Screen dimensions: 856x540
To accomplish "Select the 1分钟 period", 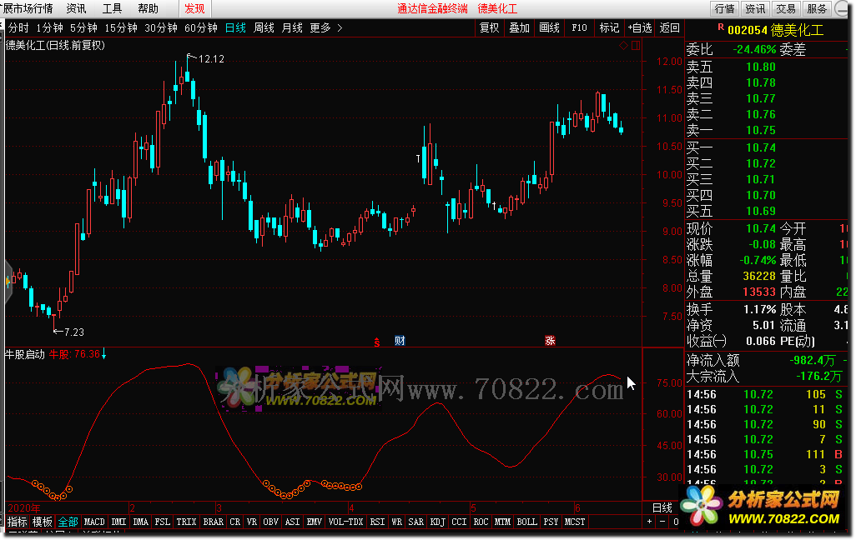I will point(50,27).
